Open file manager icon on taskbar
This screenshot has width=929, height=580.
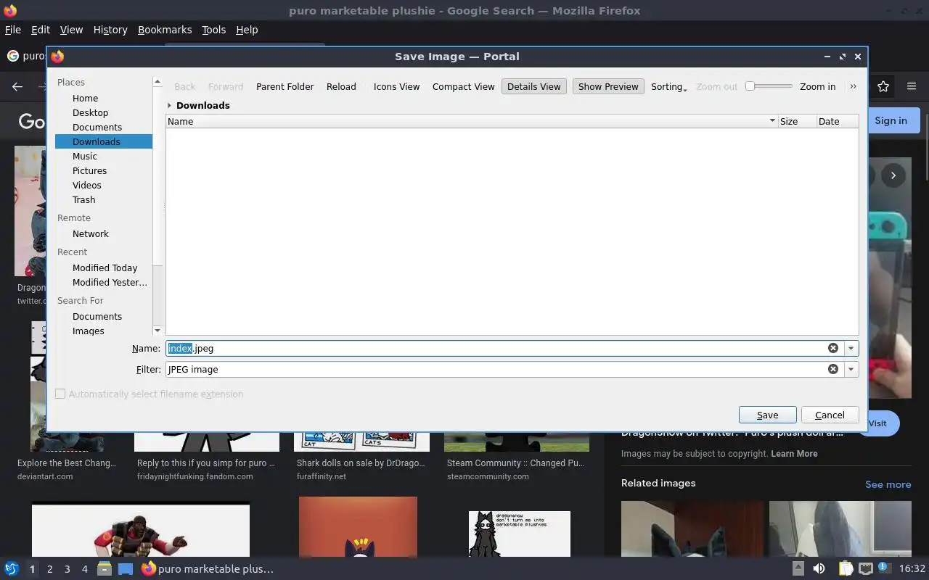(x=105, y=569)
